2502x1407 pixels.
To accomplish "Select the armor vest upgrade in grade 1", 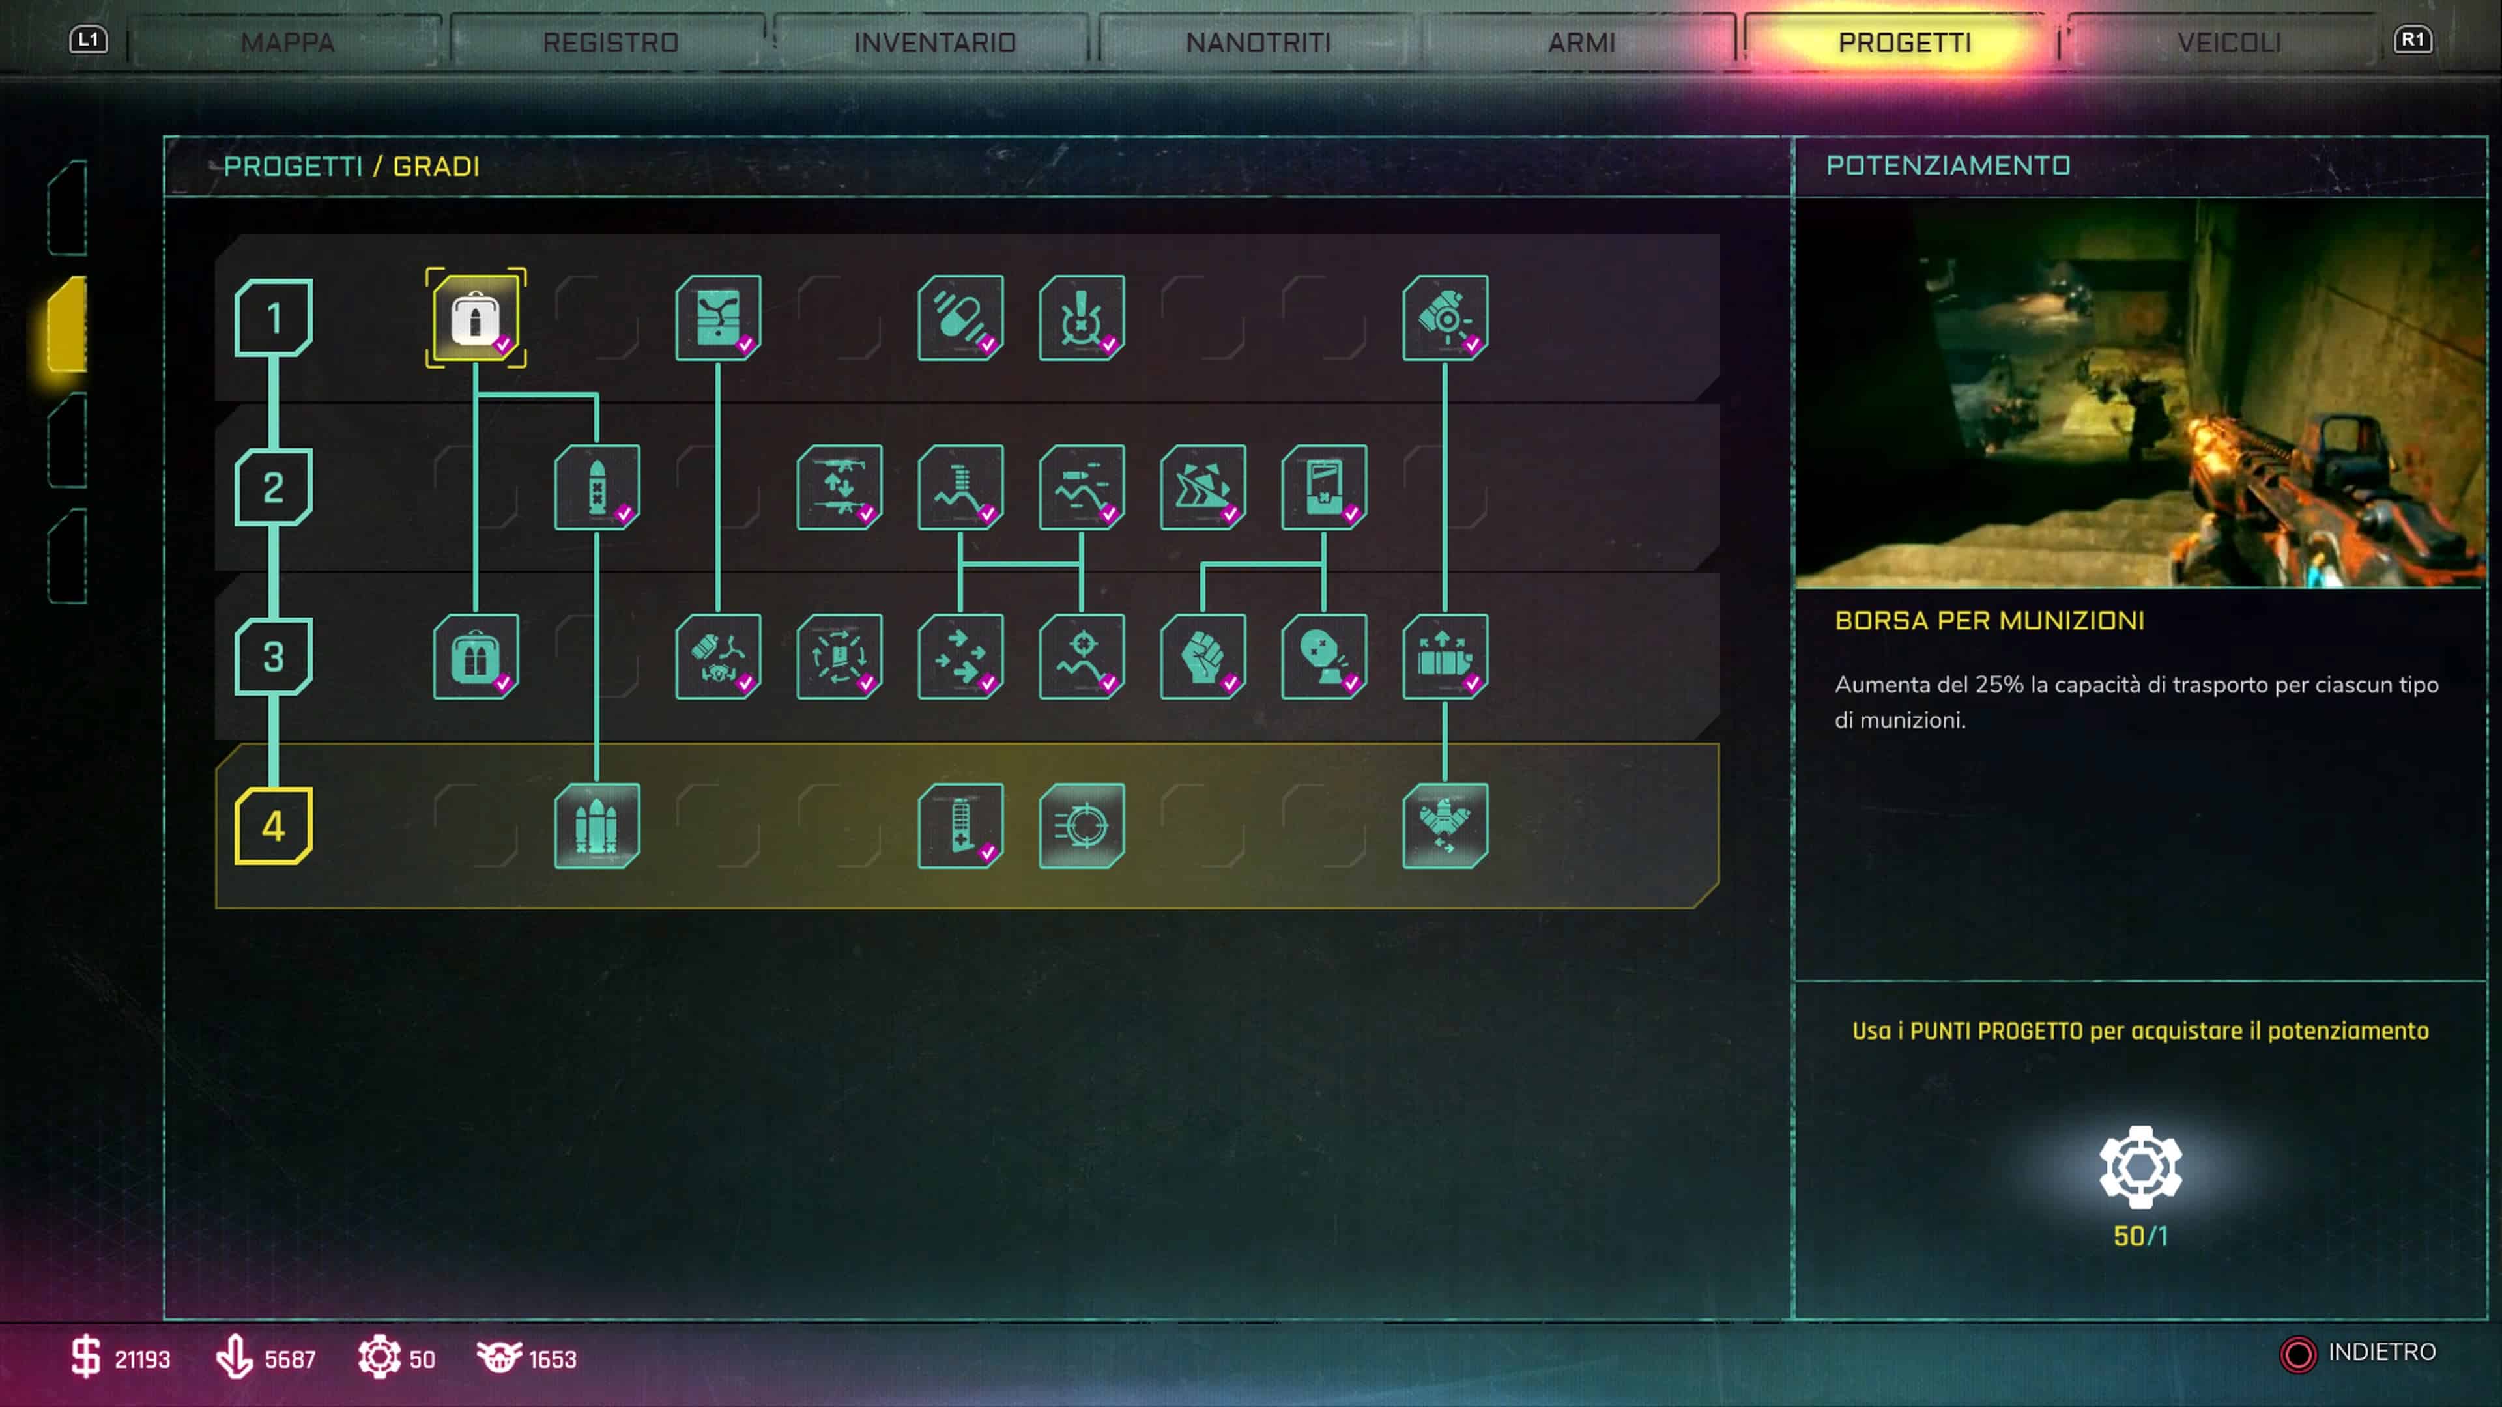I will pos(718,317).
